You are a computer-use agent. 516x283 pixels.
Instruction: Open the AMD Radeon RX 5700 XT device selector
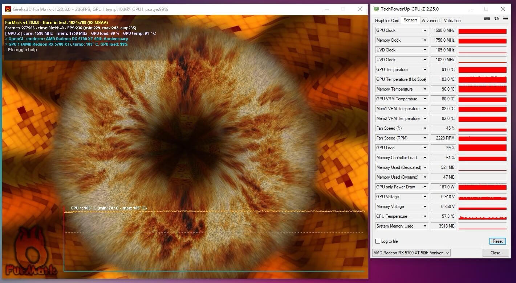coord(411,253)
